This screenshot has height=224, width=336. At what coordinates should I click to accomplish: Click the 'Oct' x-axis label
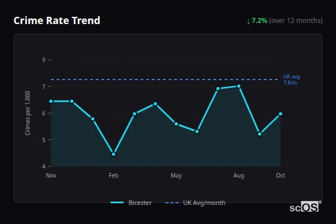[x=281, y=175]
